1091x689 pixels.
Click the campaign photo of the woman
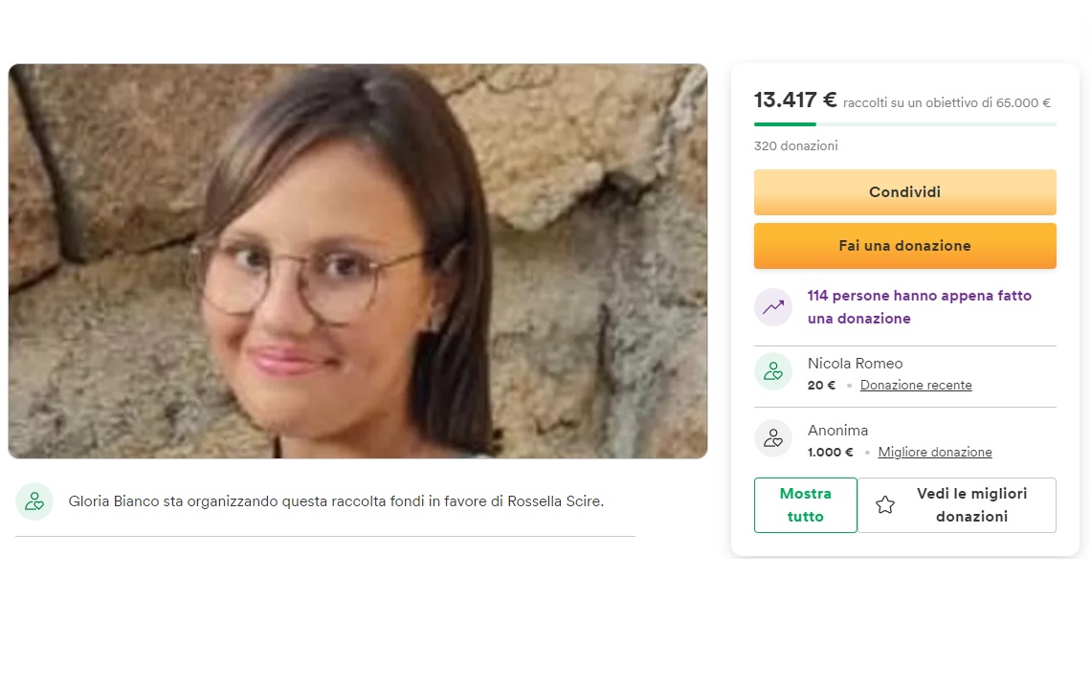(358, 260)
